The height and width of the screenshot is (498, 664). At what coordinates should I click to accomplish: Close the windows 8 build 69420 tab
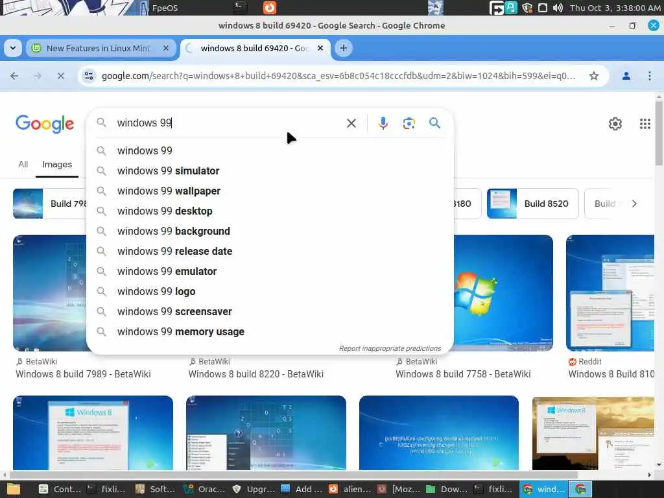click(x=320, y=48)
